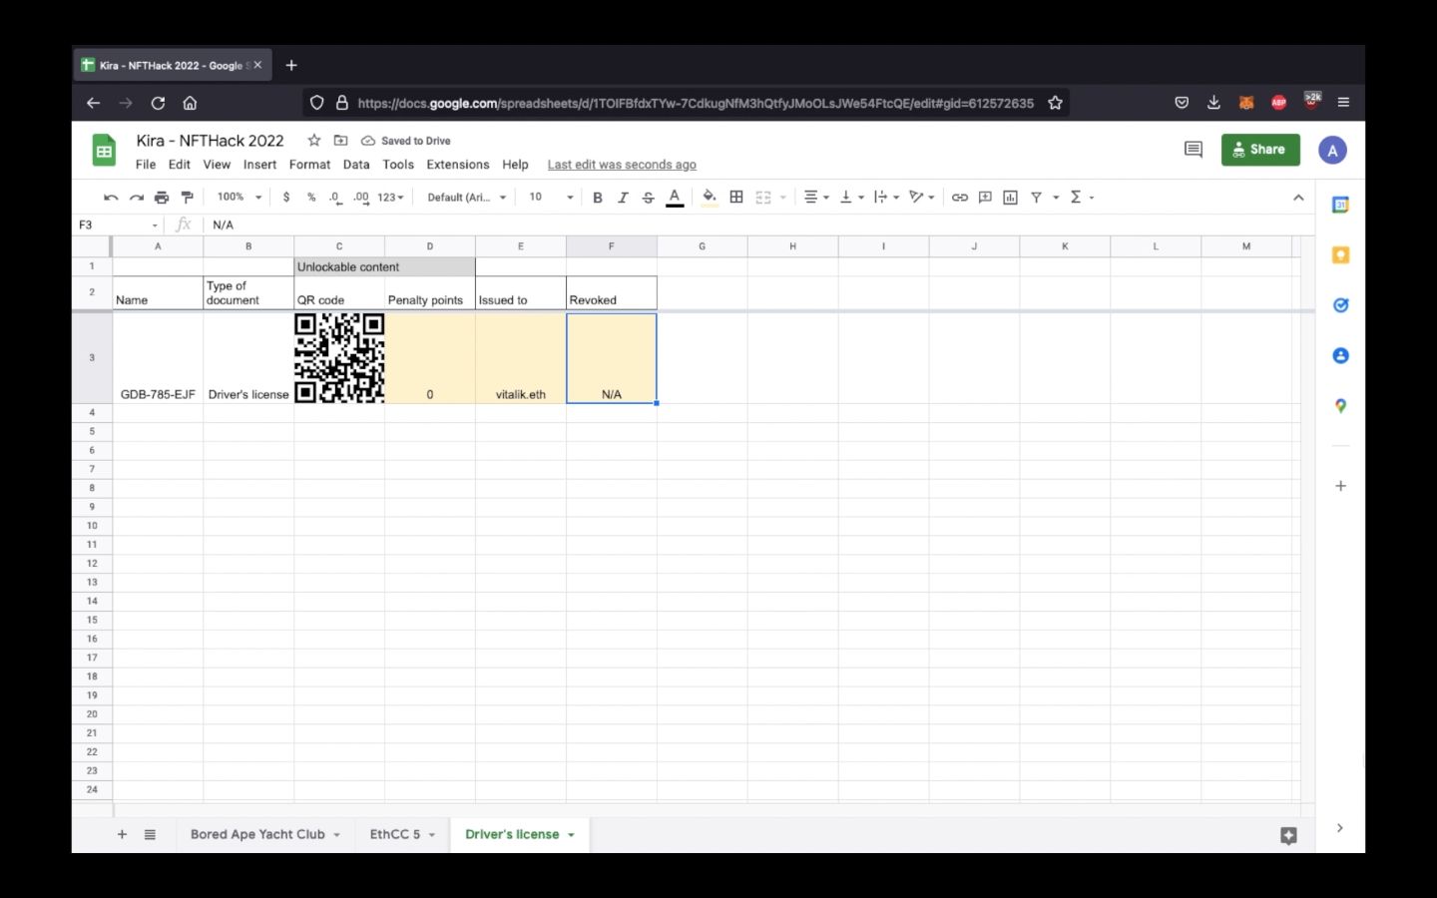This screenshot has width=1437, height=898.
Task: Increase decimal places icon
Action: click(361, 198)
